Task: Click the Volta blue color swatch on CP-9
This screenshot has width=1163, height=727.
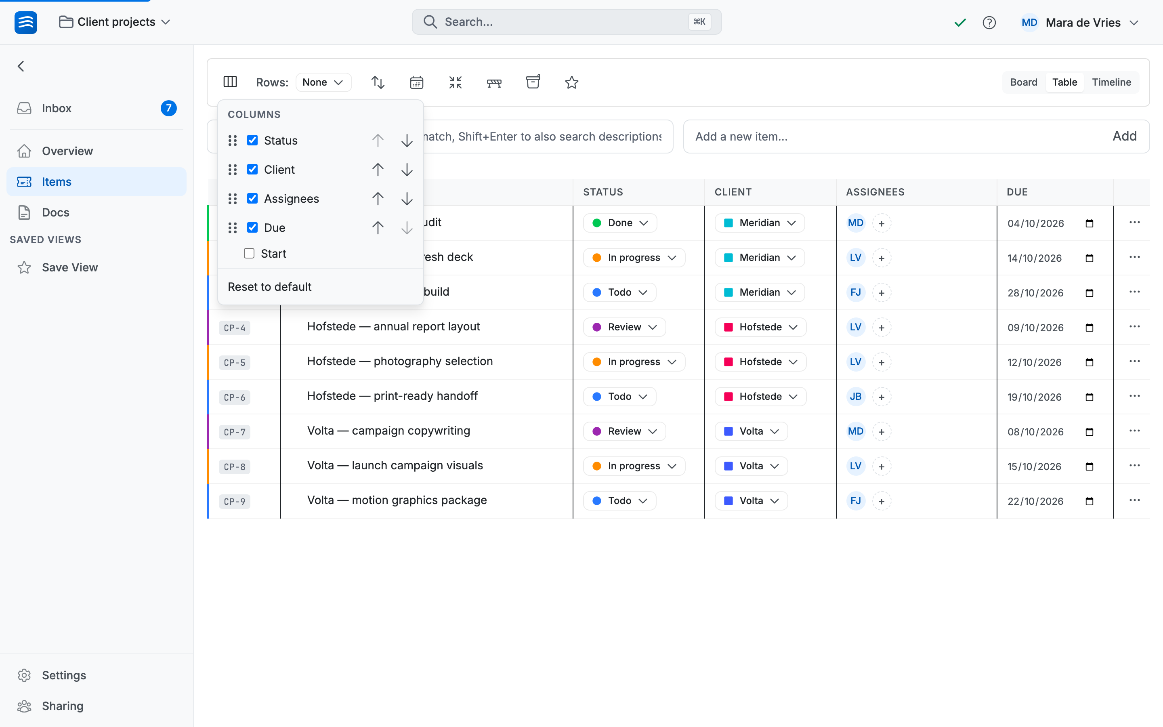Action: (x=728, y=501)
